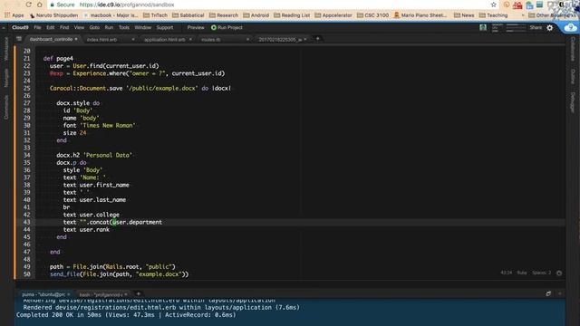Click the Share button
The image size is (580, 326).
pos(536,27)
